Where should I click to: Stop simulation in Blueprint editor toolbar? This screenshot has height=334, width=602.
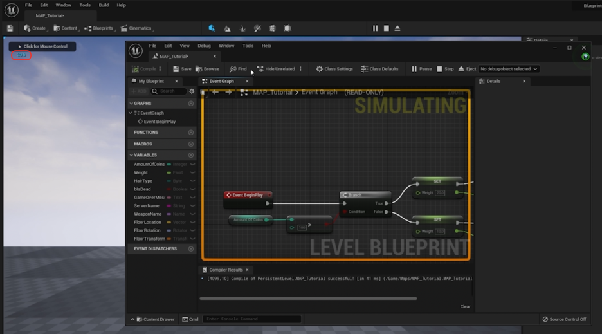445,69
